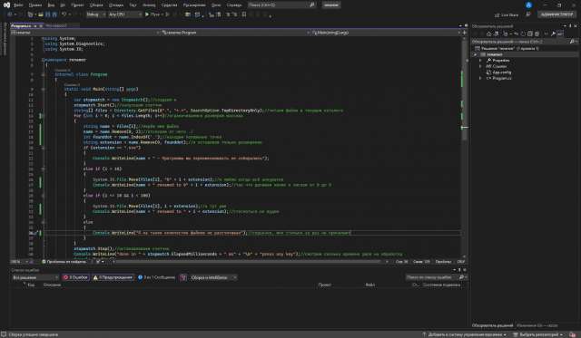Expand the Program.cs node
Screen dimensions: 581x338
pos(480,78)
